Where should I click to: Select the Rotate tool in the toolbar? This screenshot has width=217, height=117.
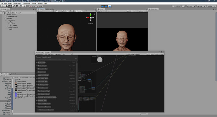tap(10, 6)
